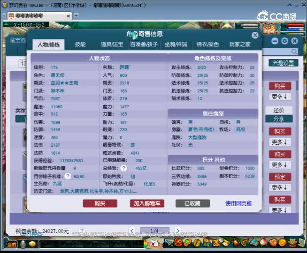The image size is (307, 253).
Task: Switch to the 坐骑/祥瑞 tab
Action: point(176,45)
